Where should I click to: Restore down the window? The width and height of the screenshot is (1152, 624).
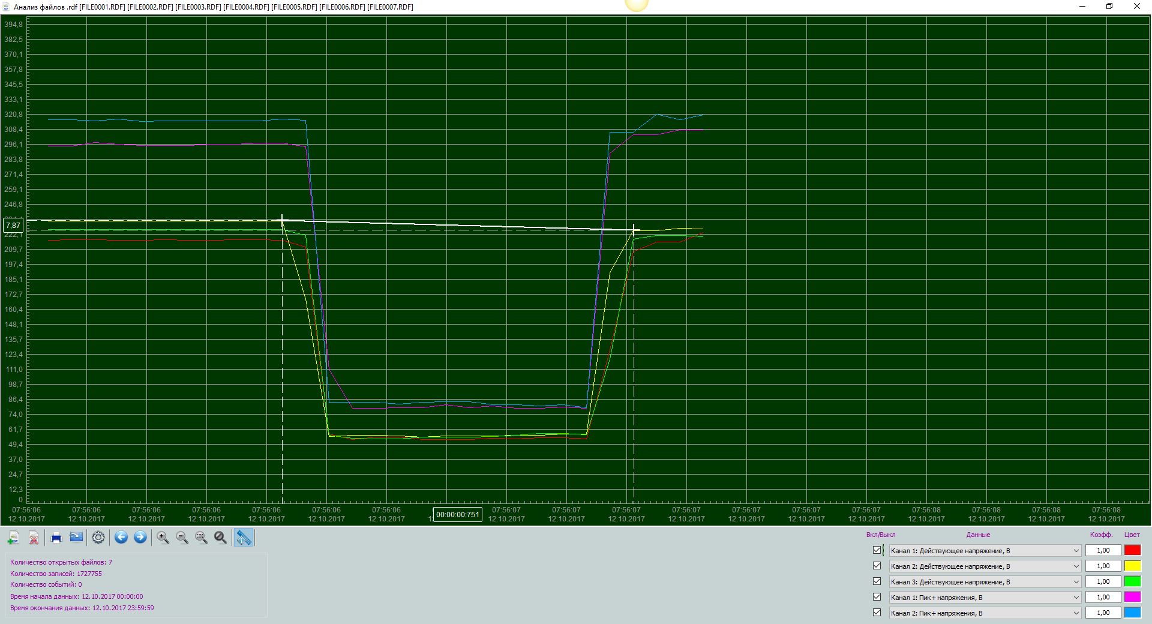[x=1109, y=7]
